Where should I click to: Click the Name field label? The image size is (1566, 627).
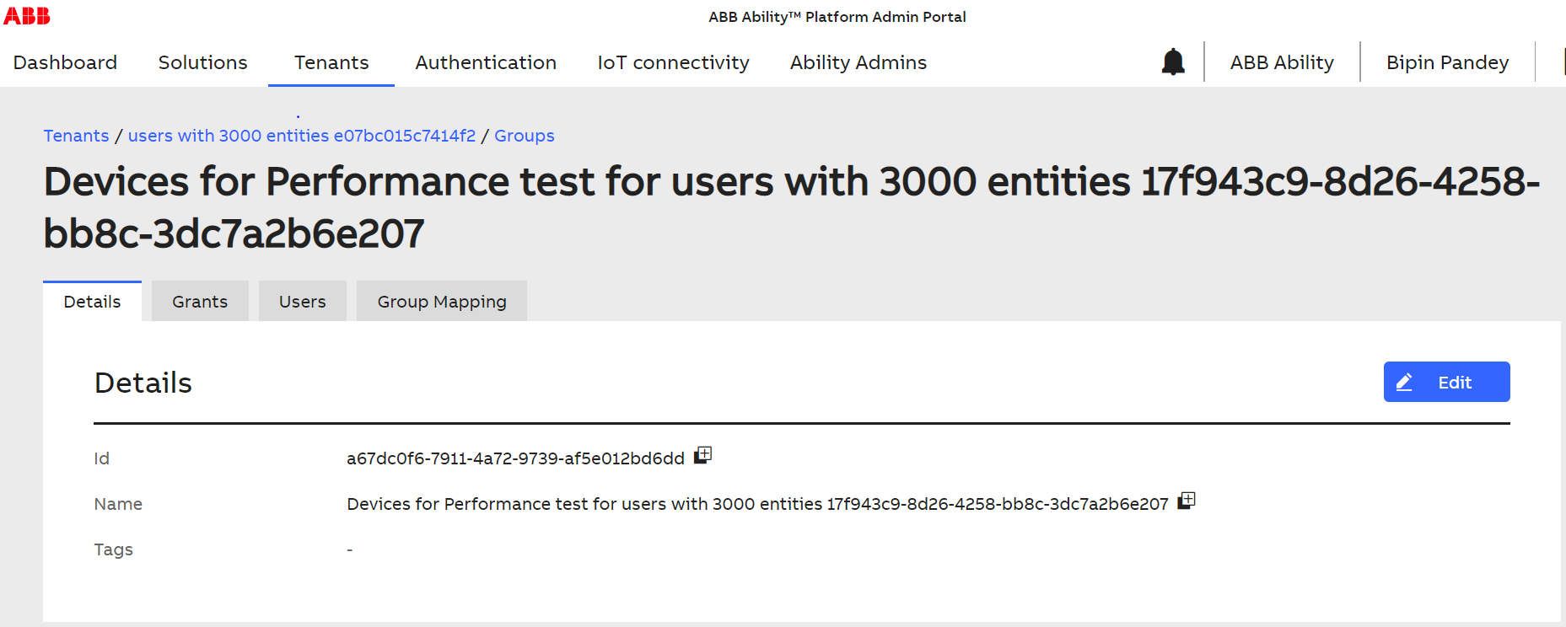tap(118, 504)
